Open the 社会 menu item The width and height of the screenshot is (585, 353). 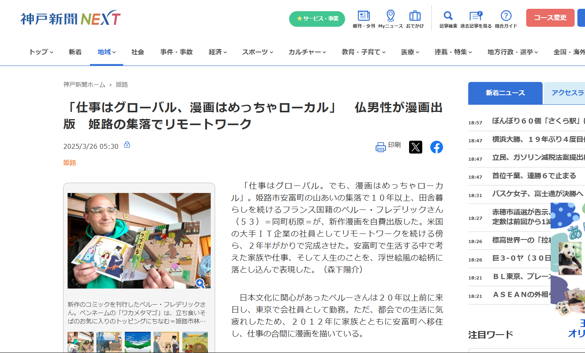coord(138,52)
